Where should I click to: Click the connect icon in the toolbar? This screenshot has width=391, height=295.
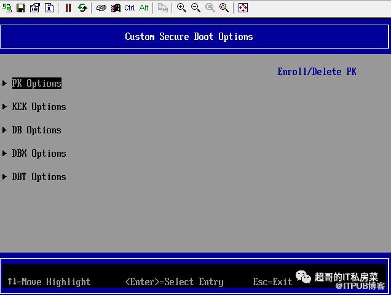pyautogui.click(x=7, y=7)
